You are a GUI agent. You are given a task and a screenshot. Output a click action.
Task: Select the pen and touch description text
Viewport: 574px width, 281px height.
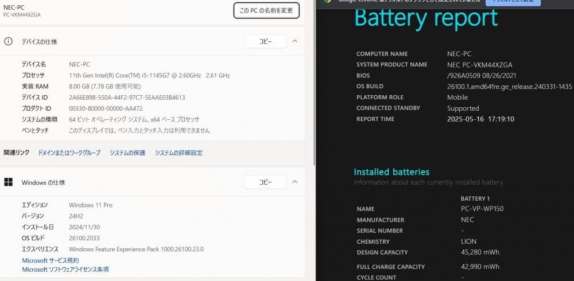[139, 130]
